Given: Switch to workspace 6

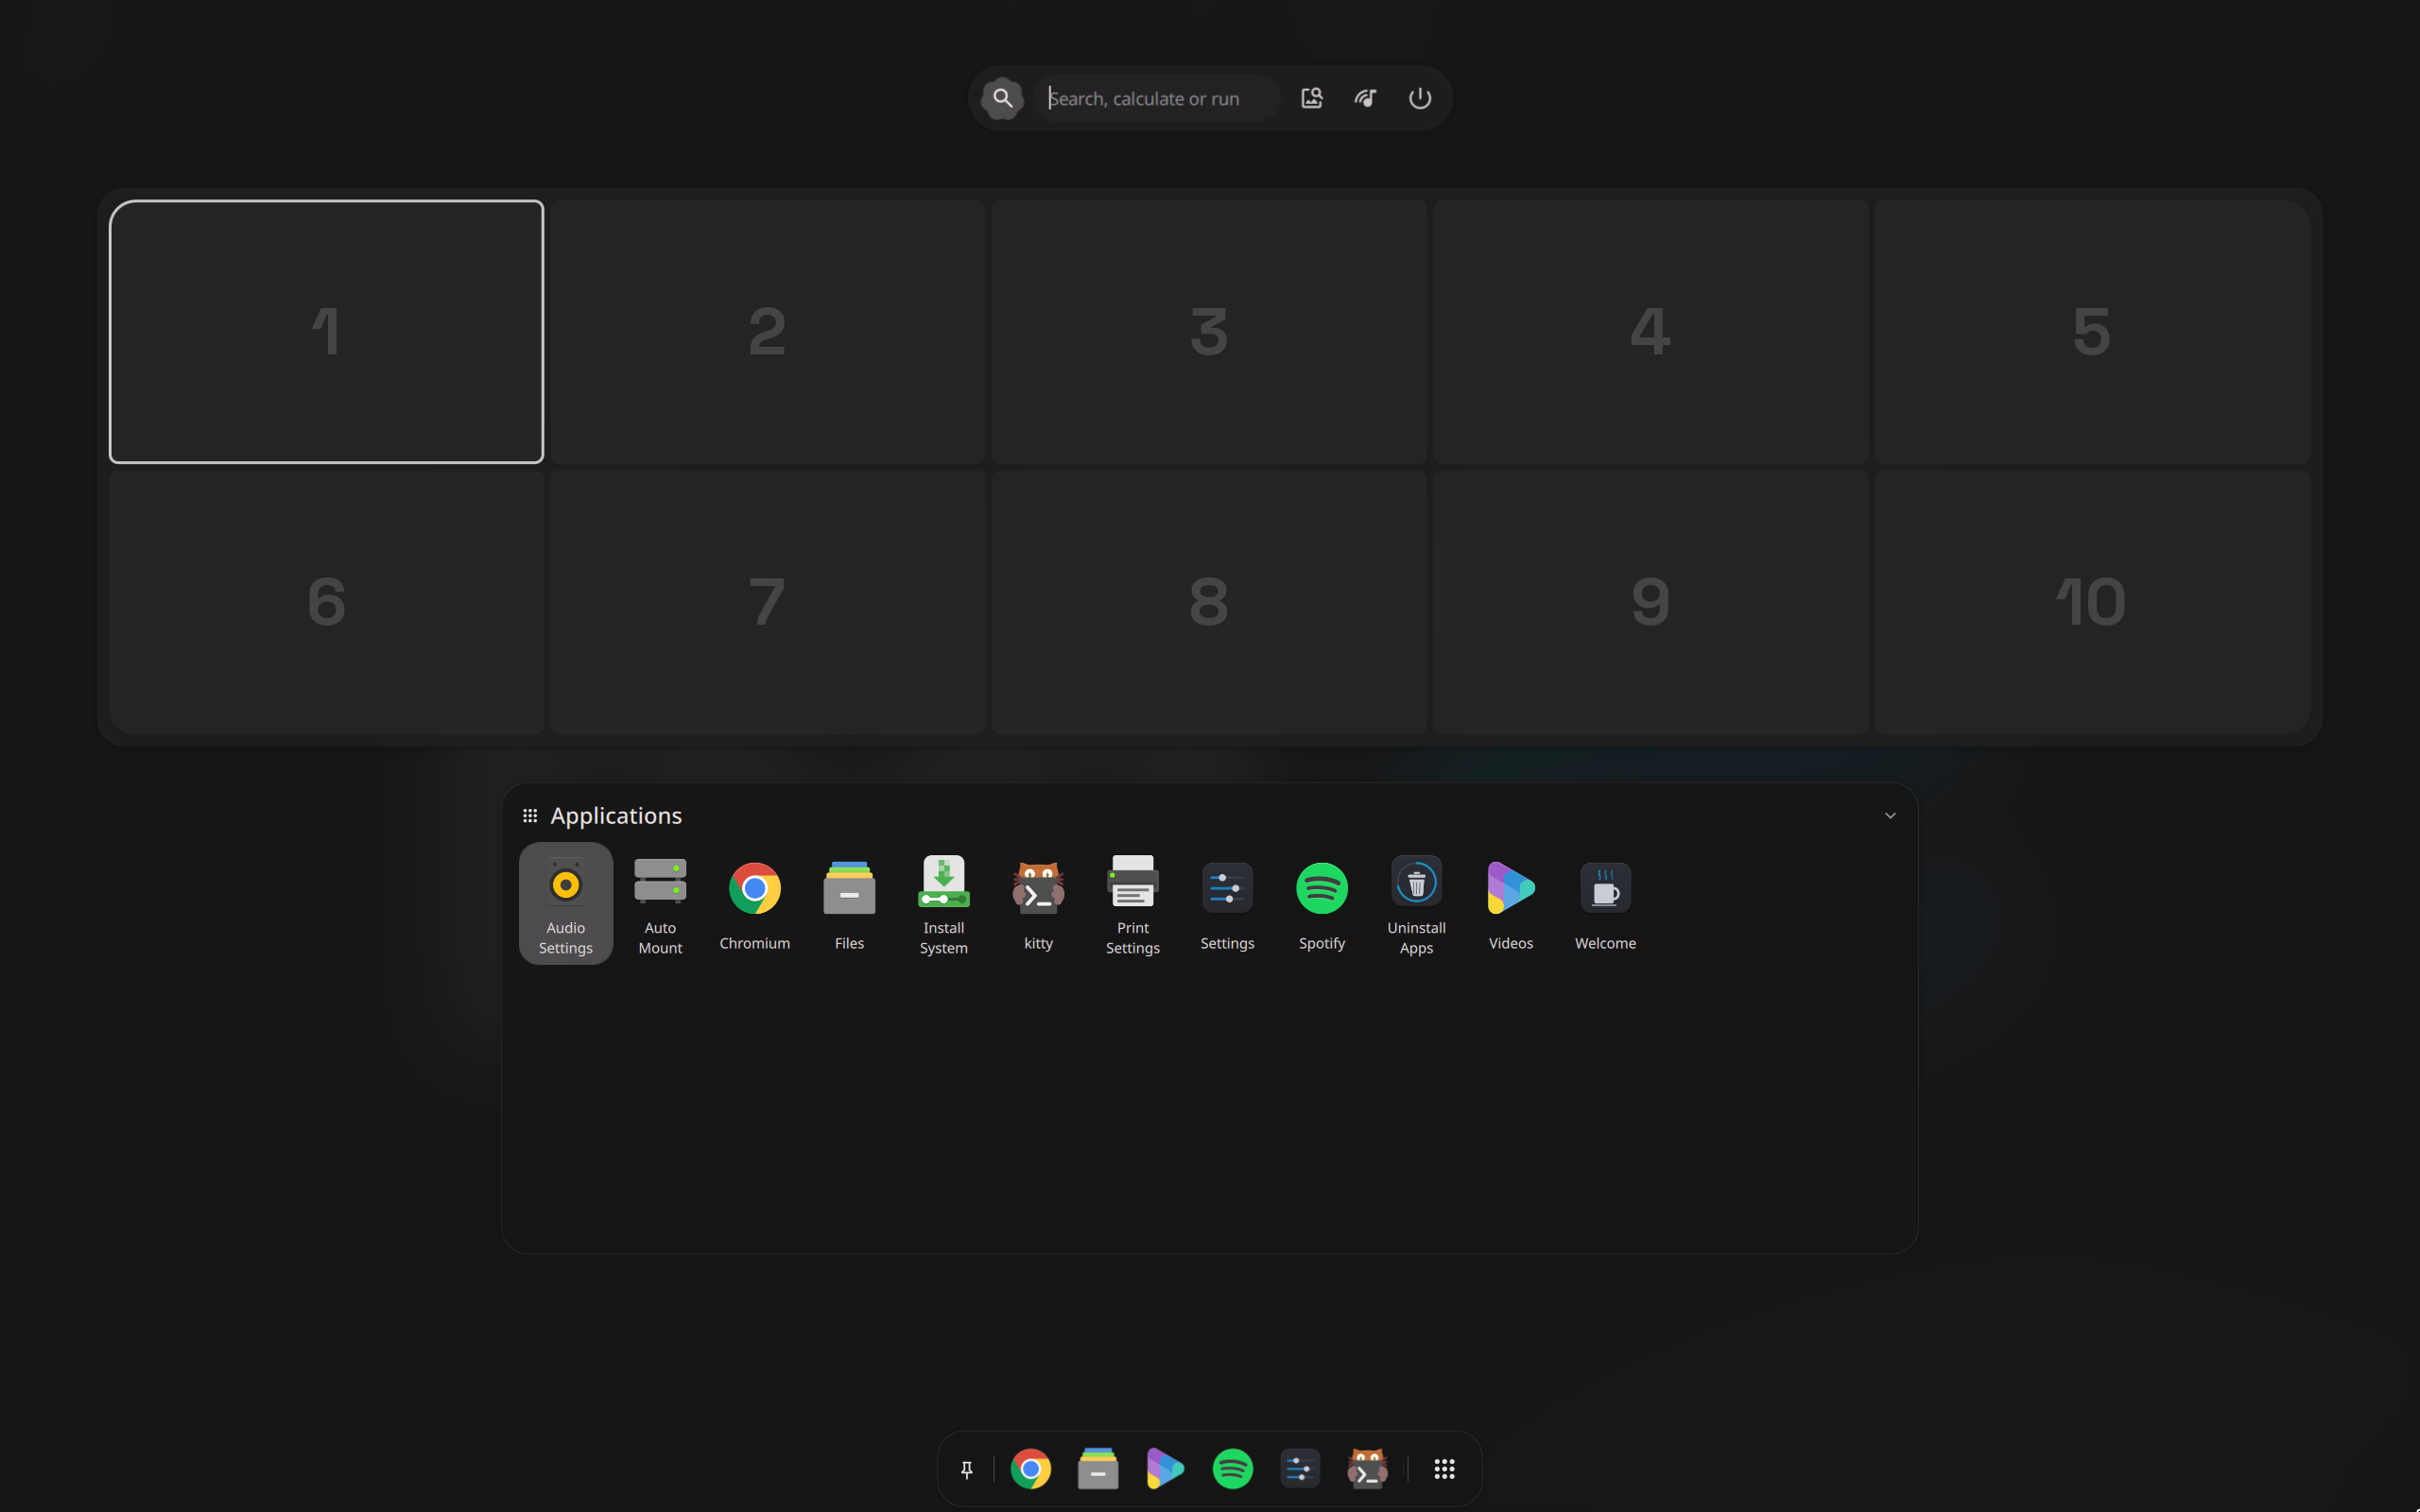Looking at the screenshot, I should 326,602.
